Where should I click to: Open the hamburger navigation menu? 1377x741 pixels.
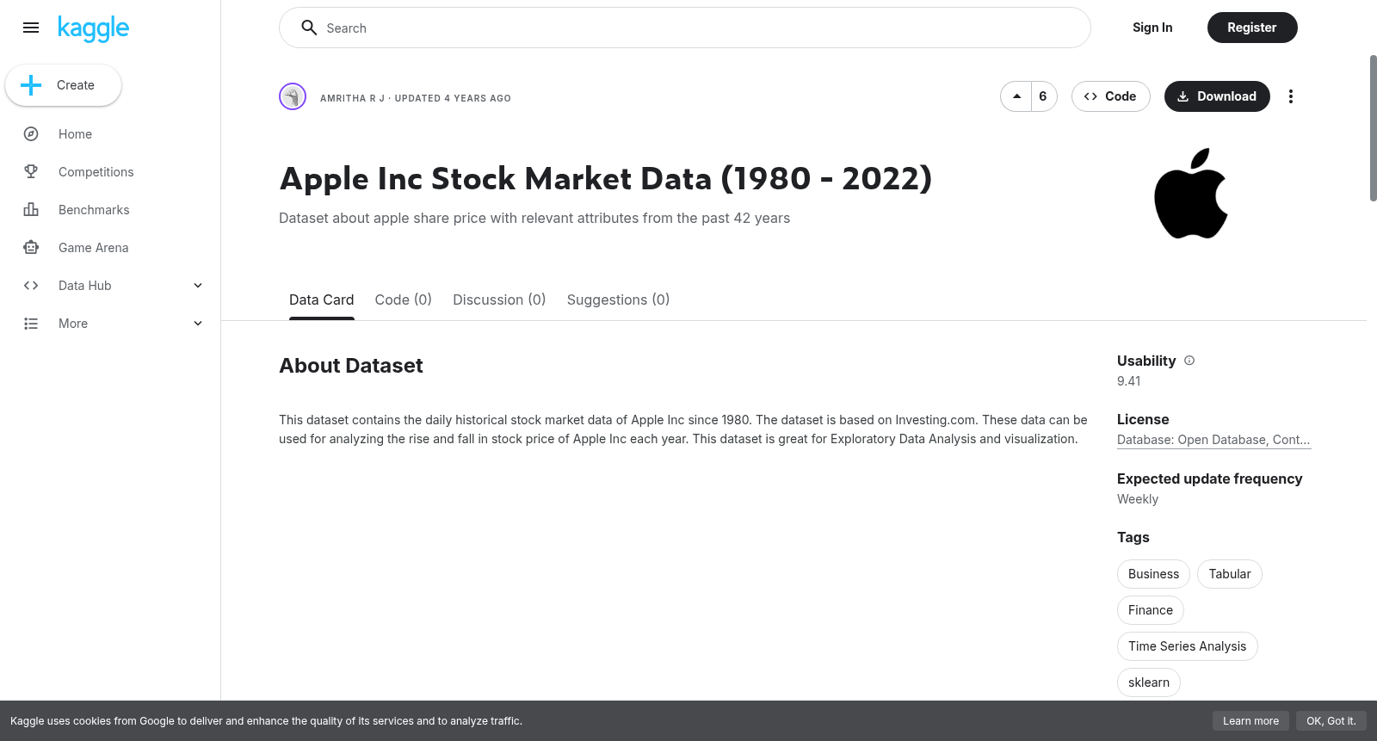click(x=31, y=28)
